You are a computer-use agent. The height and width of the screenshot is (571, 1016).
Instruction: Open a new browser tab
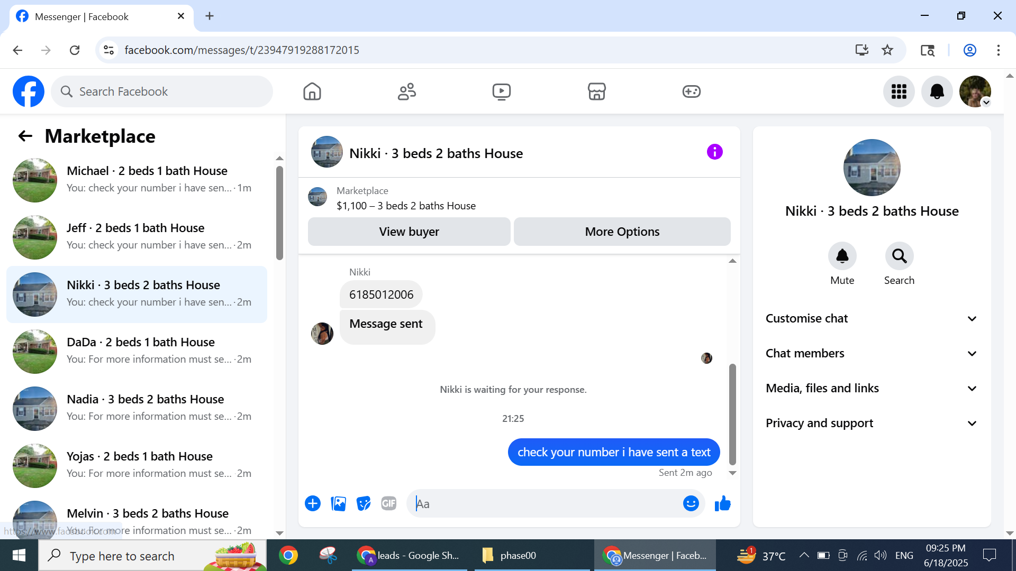tap(210, 16)
